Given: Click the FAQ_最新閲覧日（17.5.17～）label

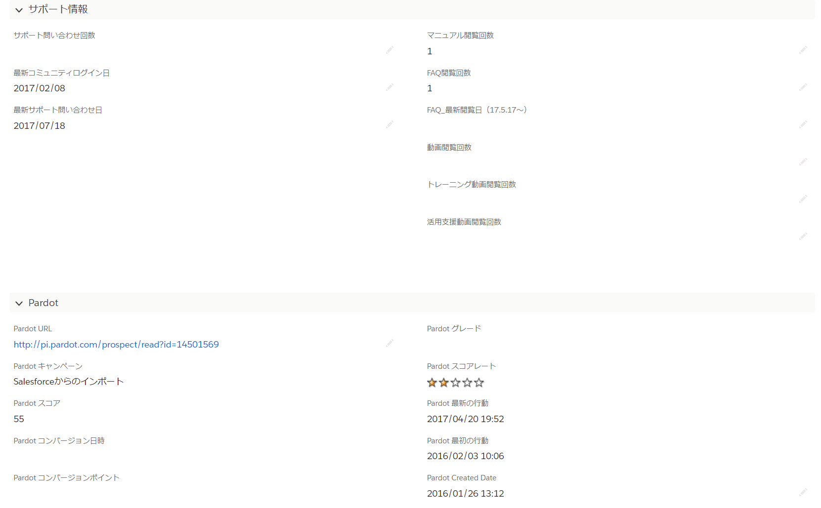Looking at the screenshot, I should (x=477, y=110).
